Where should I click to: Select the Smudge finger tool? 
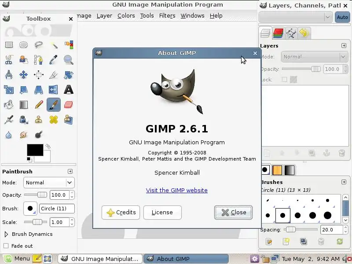pyautogui.click(x=24, y=135)
